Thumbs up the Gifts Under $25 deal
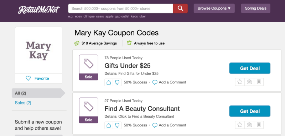285x136 pixels. [x=109, y=82]
